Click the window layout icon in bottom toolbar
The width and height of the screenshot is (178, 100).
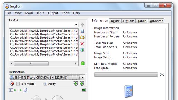(x=11, y=90)
